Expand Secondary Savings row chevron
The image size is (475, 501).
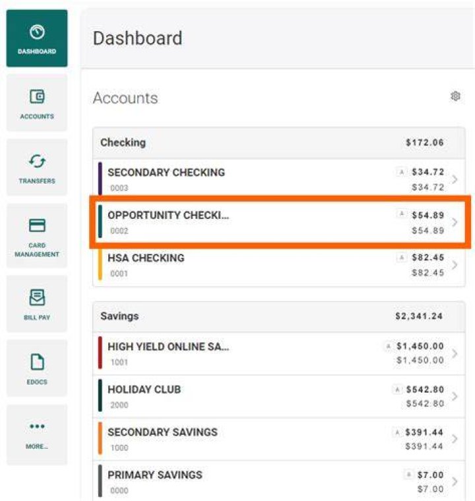tap(455, 439)
